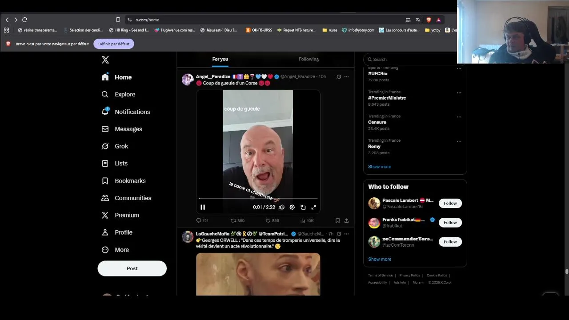Open the video settings gear
This screenshot has height=320, width=569.
(x=292, y=207)
